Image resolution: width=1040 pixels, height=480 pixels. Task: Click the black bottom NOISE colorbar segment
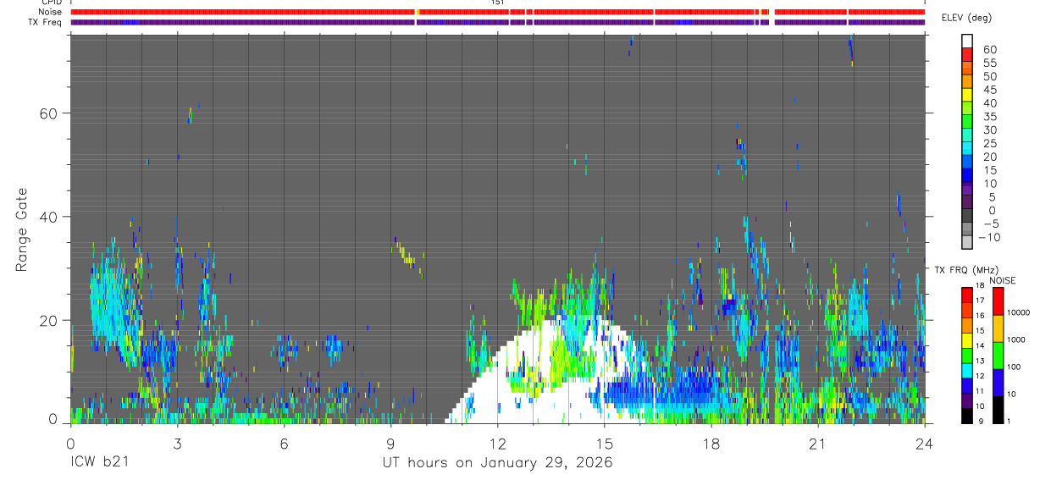coord(998,411)
